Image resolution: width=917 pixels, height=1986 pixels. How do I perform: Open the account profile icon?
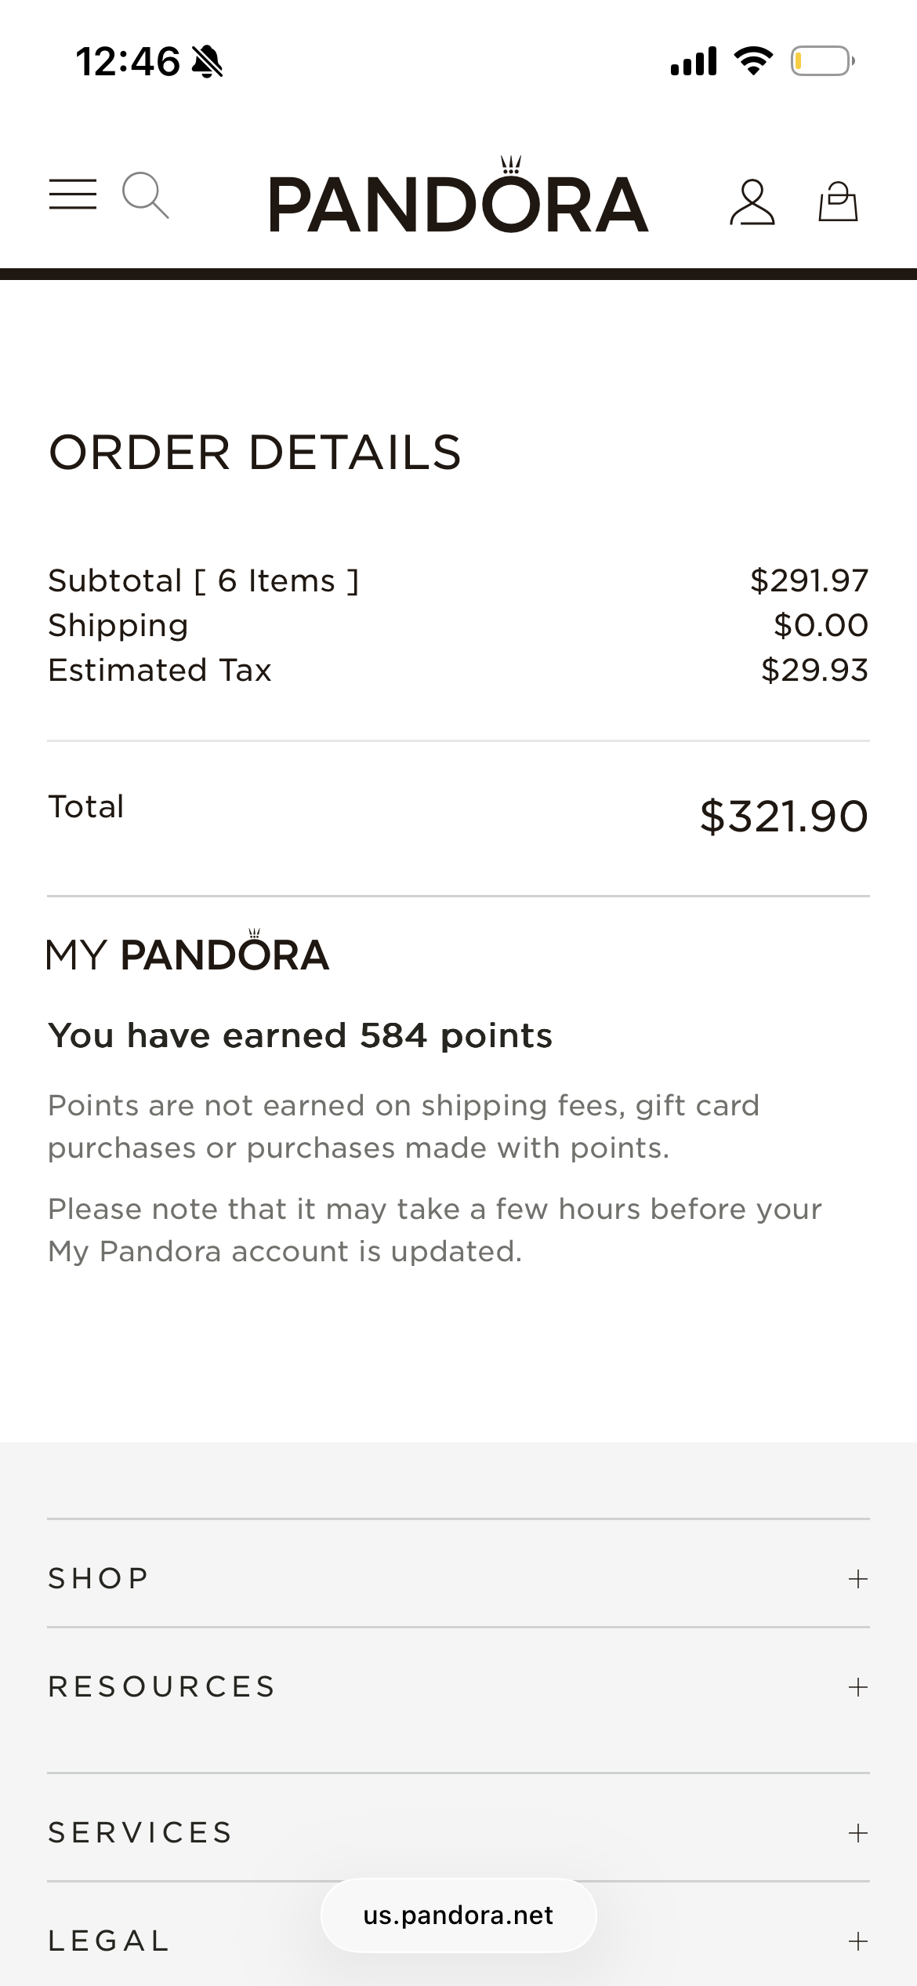pyautogui.click(x=752, y=202)
